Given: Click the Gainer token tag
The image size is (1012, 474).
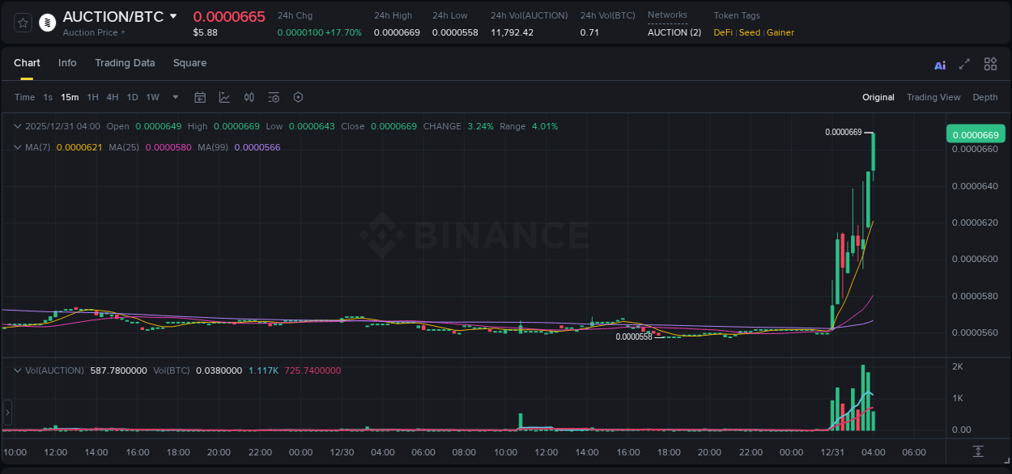Looking at the screenshot, I should (780, 33).
